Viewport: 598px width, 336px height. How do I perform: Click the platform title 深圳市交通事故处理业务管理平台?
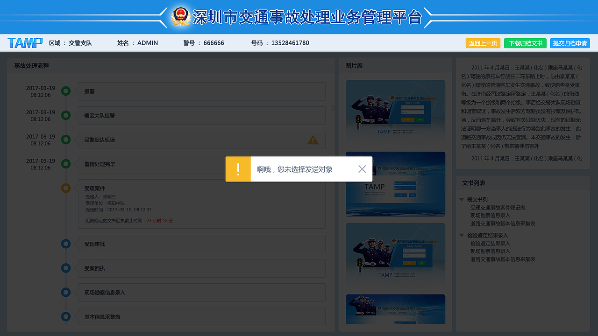pos(307,17)
